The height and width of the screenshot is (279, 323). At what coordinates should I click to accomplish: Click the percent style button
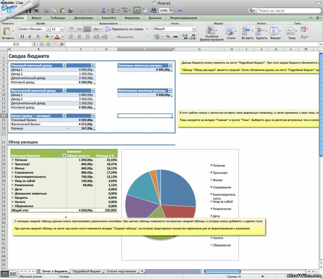tap(168, 37)
